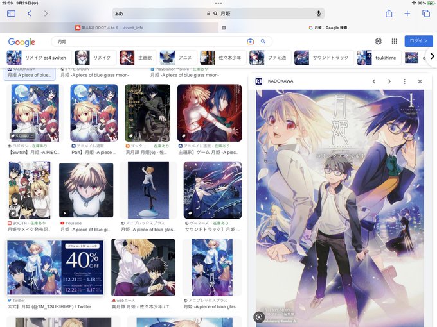The width and height of the screenshot is (437, 327).
Task: Click サウンドトラック】月姫 caption link
Action: pos(212,230)
